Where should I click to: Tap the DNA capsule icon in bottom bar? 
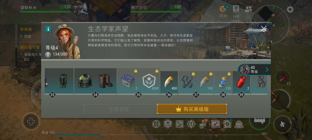pyautogui.click(x=156, y=124)
